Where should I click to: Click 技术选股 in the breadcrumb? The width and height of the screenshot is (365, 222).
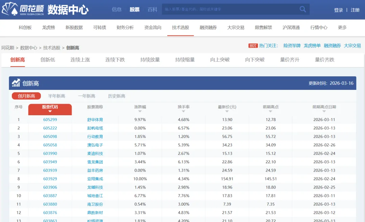52,48
